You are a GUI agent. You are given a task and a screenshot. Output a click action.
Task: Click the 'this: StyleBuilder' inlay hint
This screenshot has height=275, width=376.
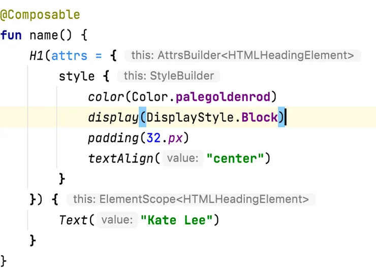tap(169, 76)
